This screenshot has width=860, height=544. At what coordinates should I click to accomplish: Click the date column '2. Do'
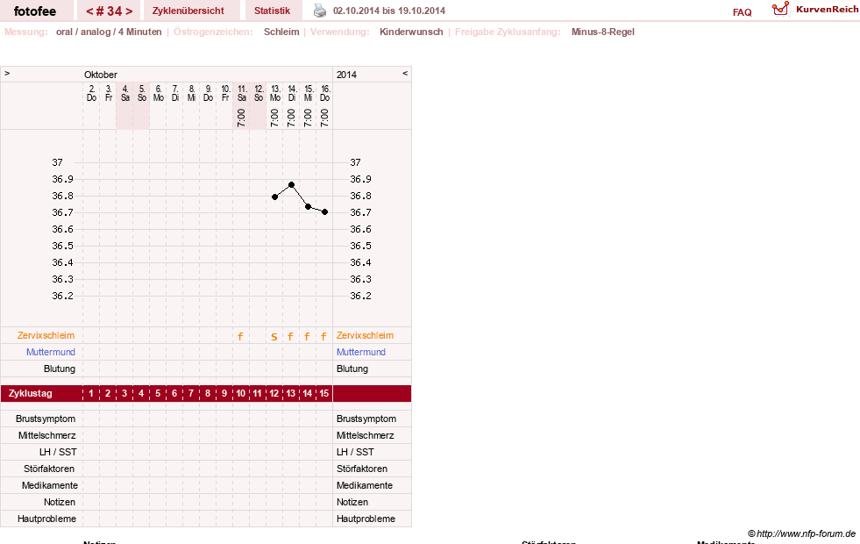click(x=91, y=93)
